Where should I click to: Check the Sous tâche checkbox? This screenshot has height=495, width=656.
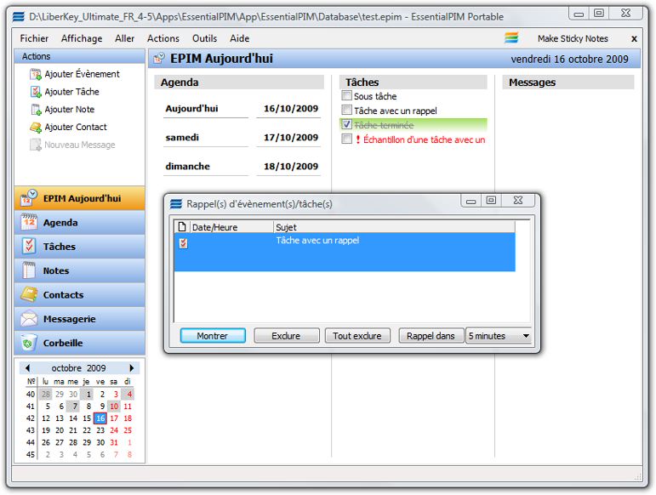pos(346,96)
